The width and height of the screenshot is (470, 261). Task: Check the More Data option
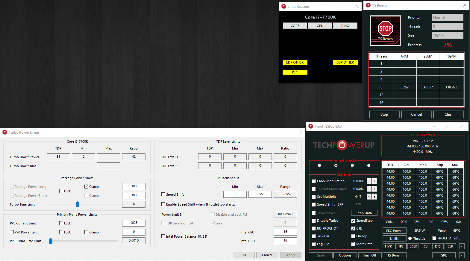click(x=353, y=244)
